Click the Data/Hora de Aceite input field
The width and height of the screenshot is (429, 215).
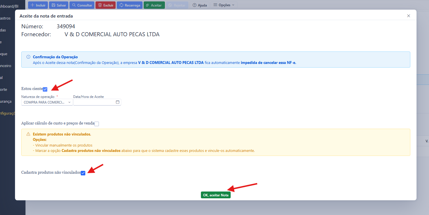coord(94,102)
